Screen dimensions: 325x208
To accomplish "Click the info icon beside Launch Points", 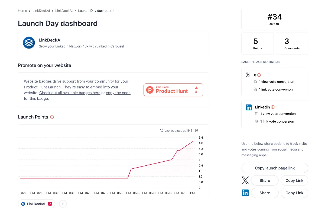I will [x=52, y=117].
